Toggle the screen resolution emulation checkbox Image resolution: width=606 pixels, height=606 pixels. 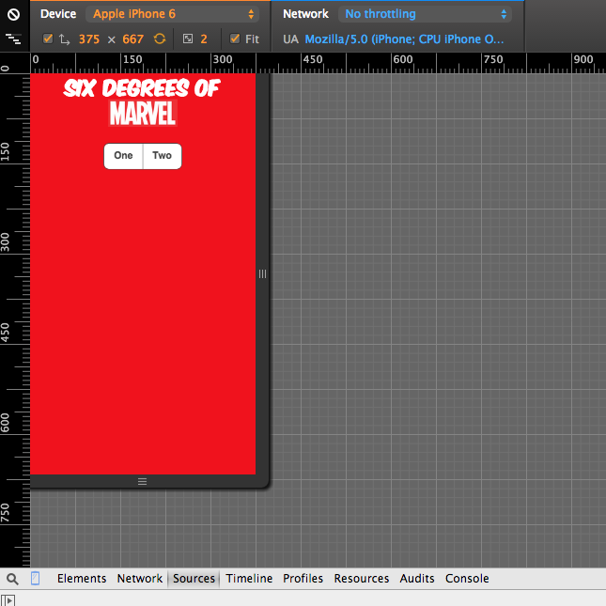[x=48, y=39]
